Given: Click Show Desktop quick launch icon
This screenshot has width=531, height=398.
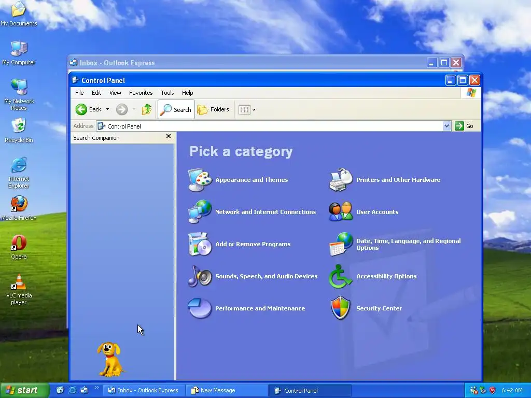Looking at the screenshot, I should [60, 390].
